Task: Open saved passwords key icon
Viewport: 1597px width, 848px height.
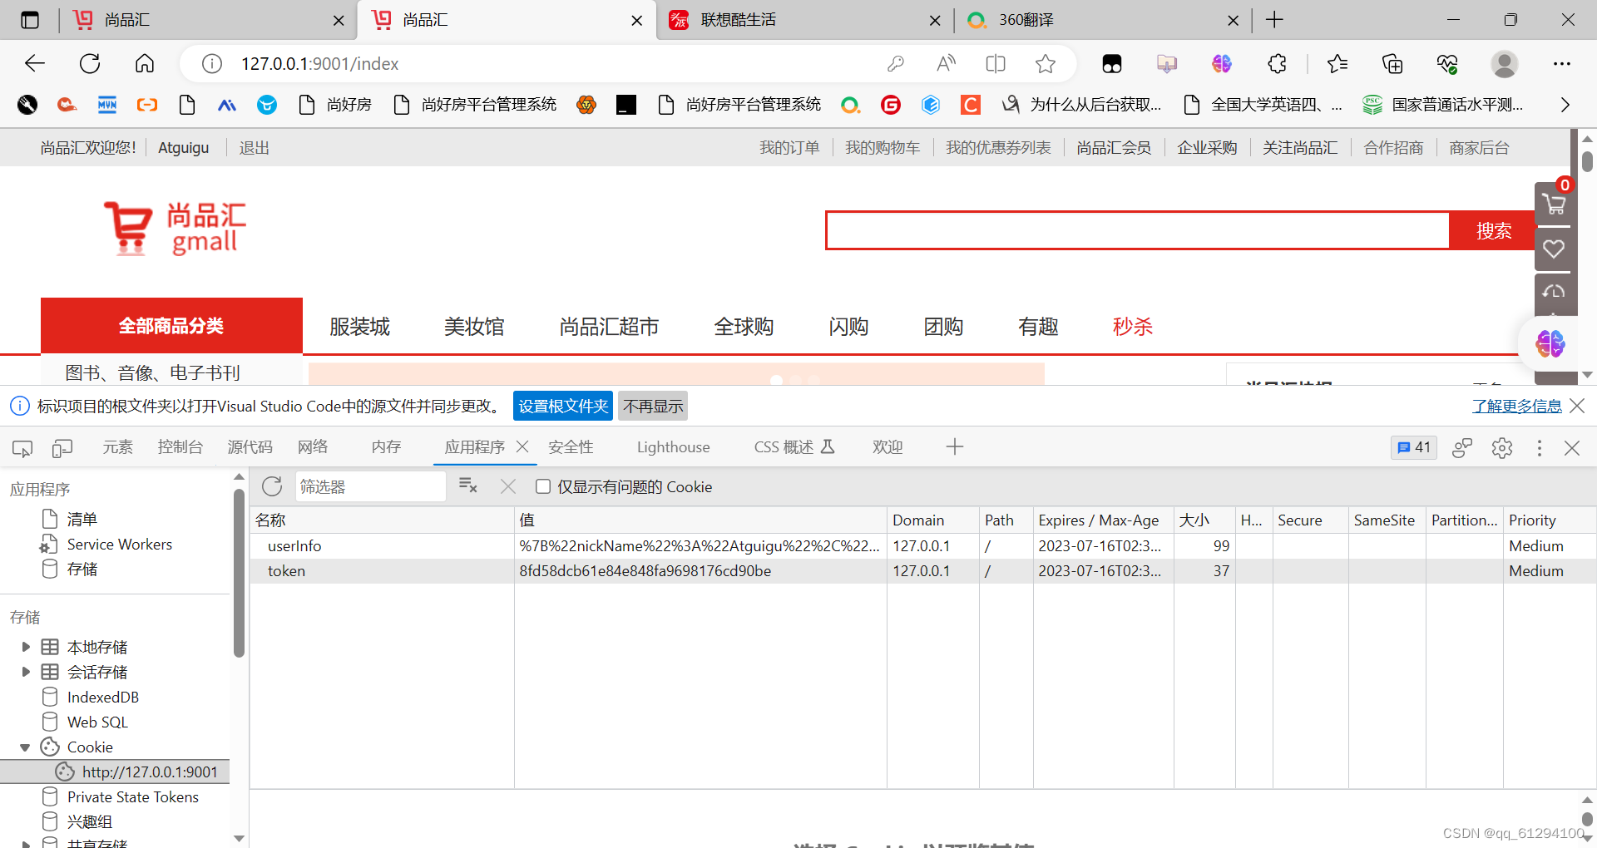Action: [896, 63]
